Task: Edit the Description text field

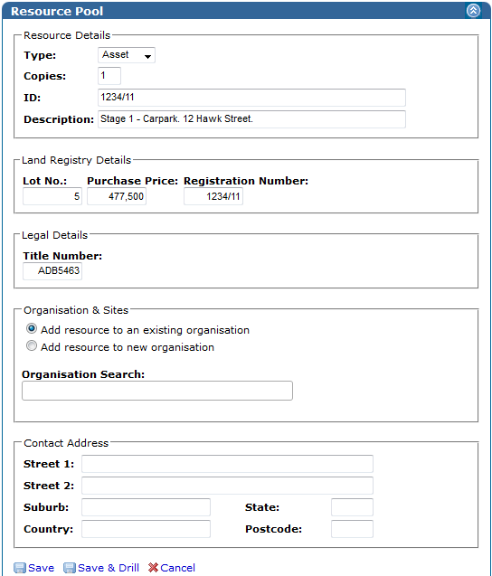Action: [x=251, y=119]
